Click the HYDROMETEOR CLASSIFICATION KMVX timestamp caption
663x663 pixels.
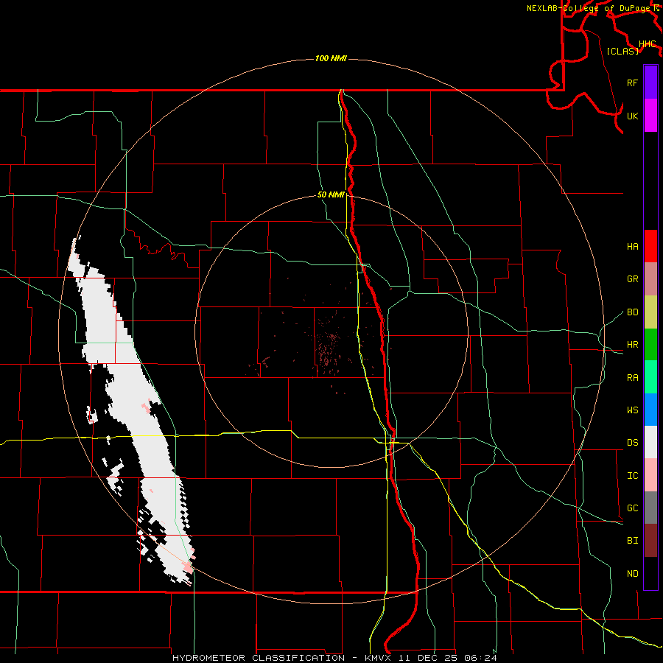334,658
